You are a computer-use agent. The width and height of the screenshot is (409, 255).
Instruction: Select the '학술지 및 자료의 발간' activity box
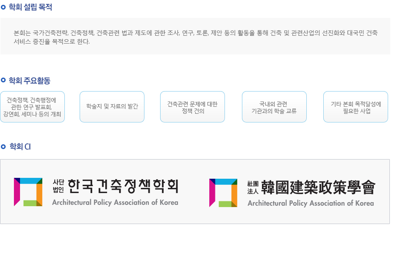112,107
